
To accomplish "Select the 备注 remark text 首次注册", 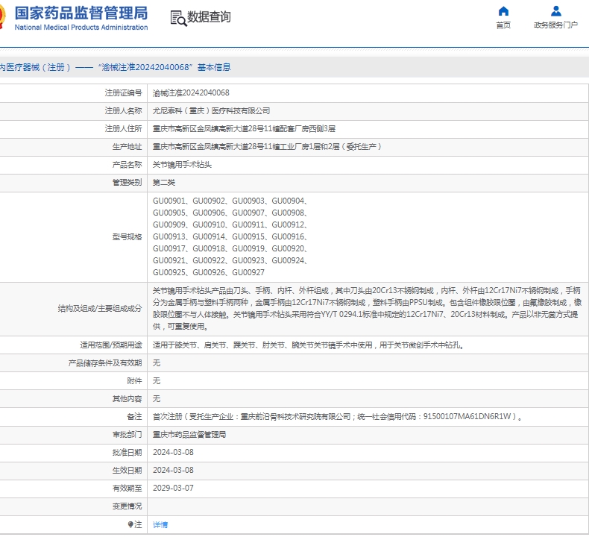I will (x=337, y=417).
